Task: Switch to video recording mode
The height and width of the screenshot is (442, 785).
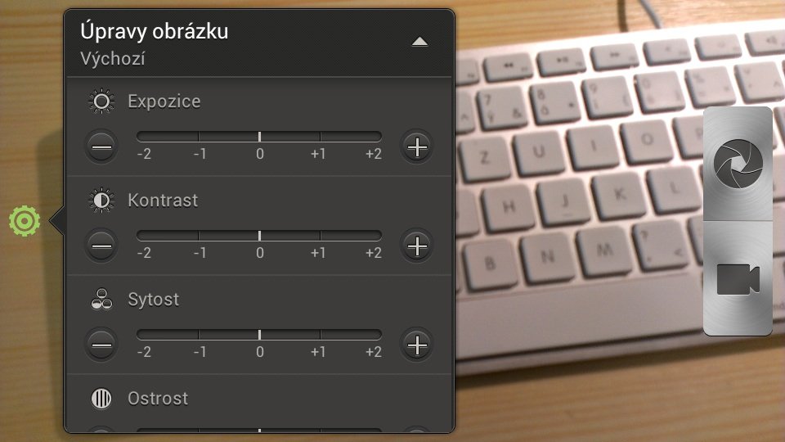Action: coord(738,278)
